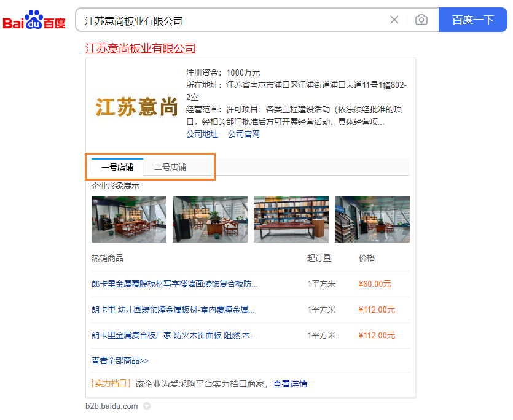This screenshot has height=420, width=513.
Task: Open first showroom photo with tea table
Action: click(x=129, y=219)
